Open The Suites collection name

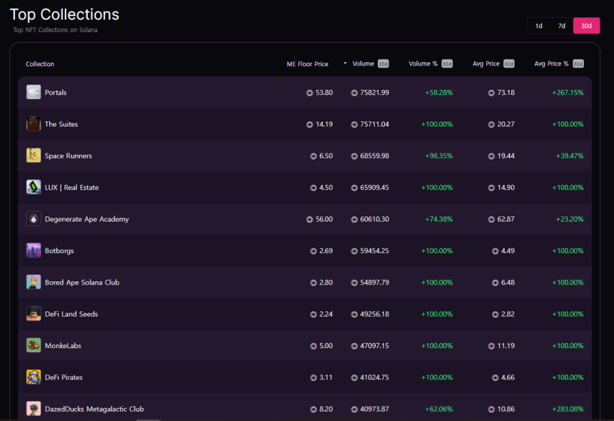[x=61, y=124]
